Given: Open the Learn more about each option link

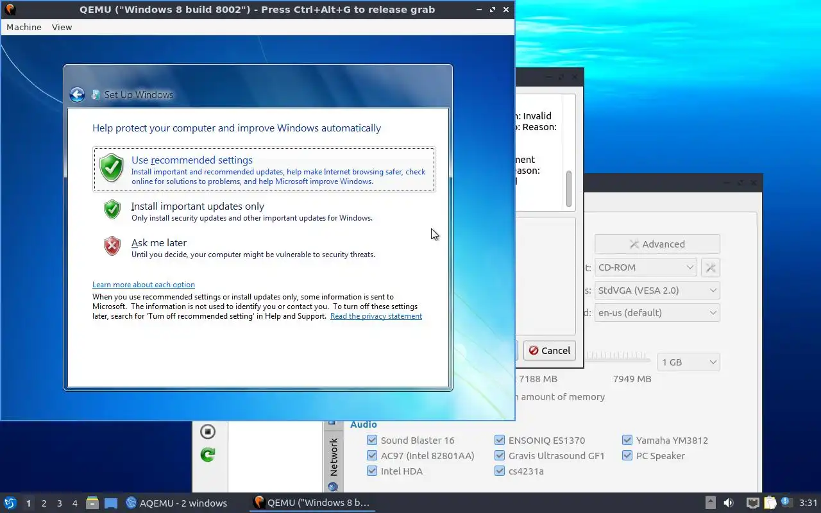Looking at the screenshot, I should (144, 285).
